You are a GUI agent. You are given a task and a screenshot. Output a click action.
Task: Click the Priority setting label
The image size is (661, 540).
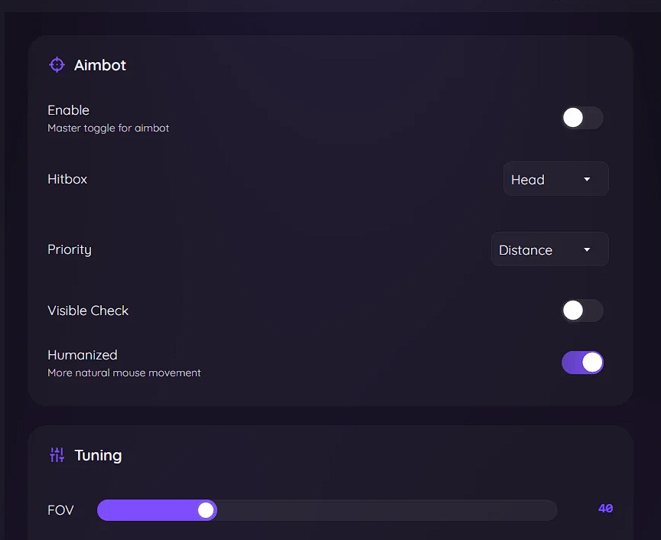coord(70,249)
